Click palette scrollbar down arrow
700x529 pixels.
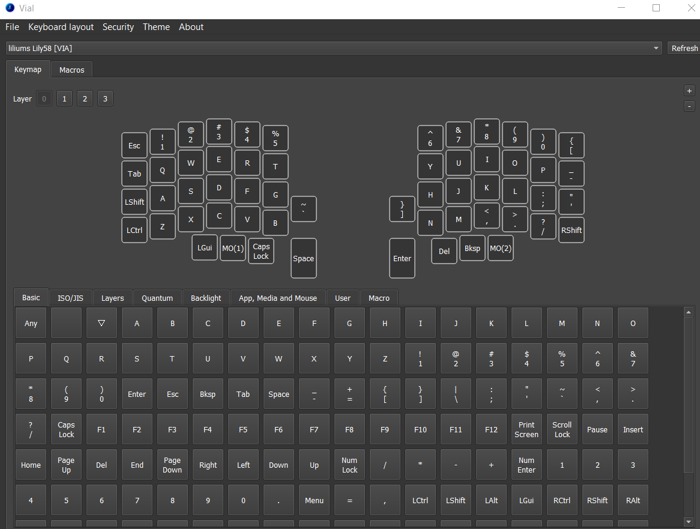(689, 521)
